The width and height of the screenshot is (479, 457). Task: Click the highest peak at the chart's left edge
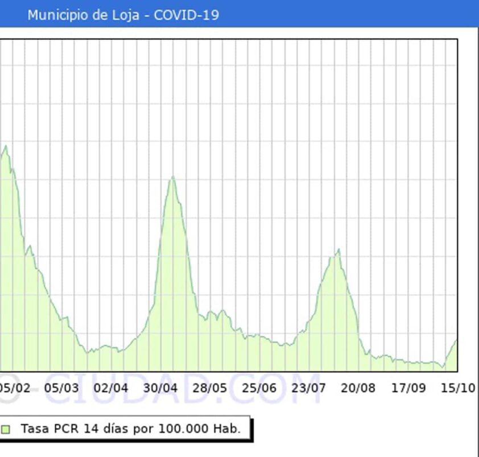6,146
